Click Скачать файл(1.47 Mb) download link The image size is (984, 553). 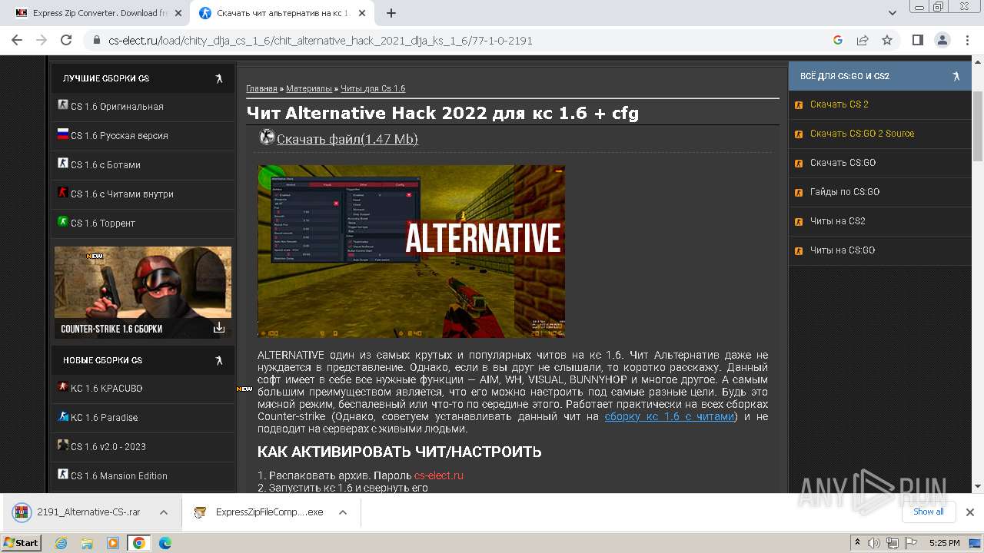pos(347,139)
